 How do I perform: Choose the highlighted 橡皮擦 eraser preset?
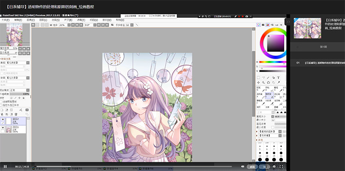(x=269, y=95)
